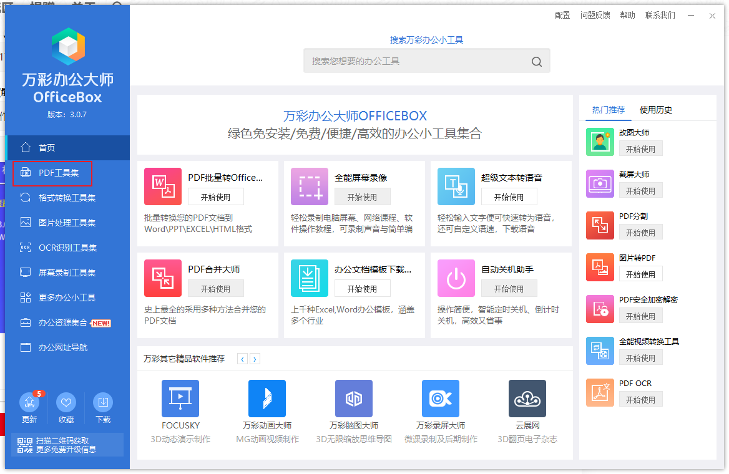This screenshot has height=474, width=729.
Task: Click the 截屏大师 camera icon
Action: pos(600,183)
